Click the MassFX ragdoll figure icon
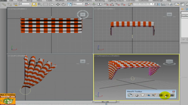The width and height of the screenshot is (188, 105). tap(154, 95)
